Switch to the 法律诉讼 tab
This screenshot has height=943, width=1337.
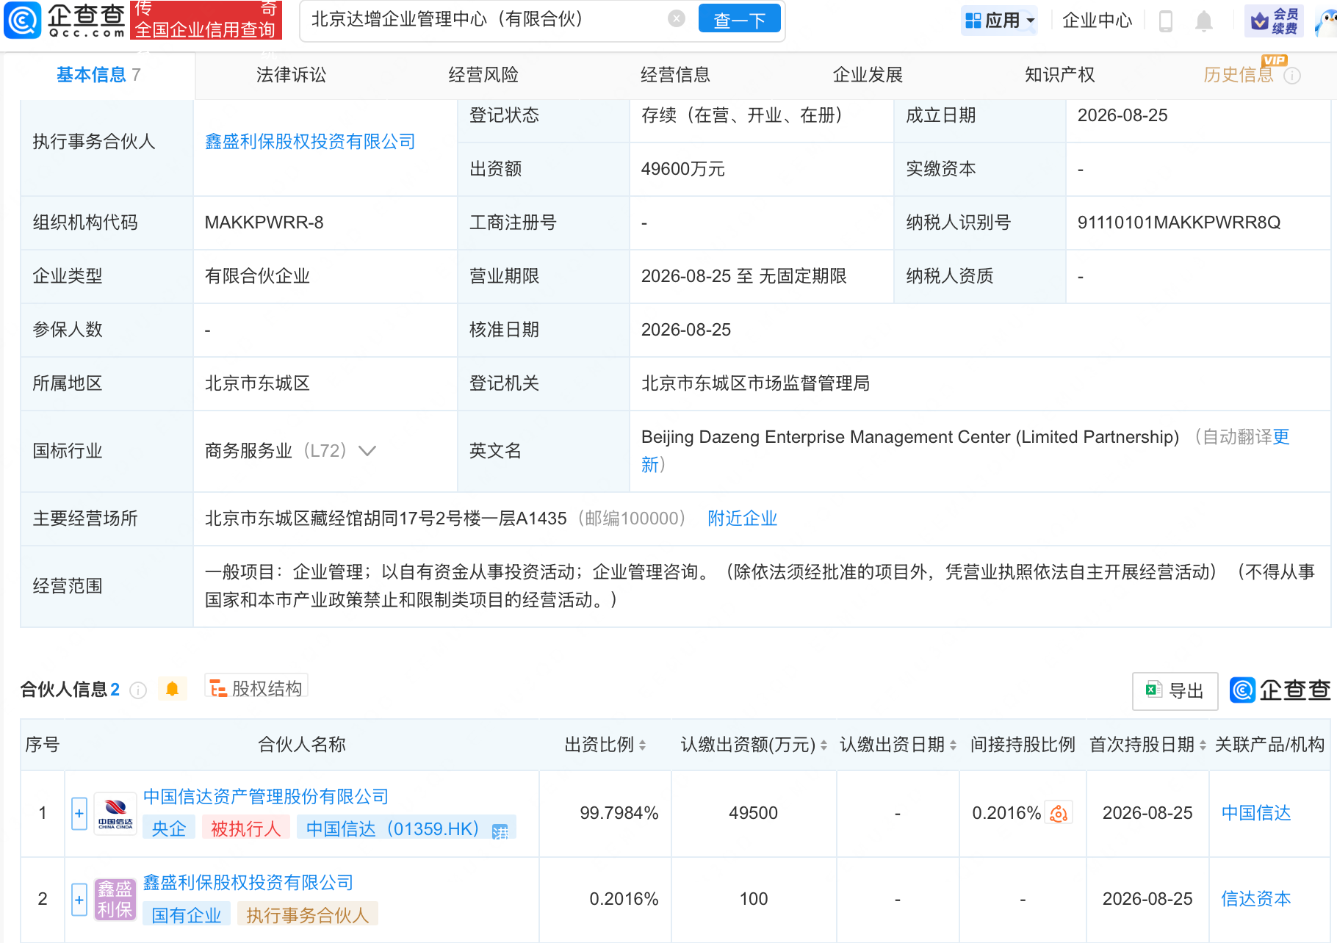point(291,74)
